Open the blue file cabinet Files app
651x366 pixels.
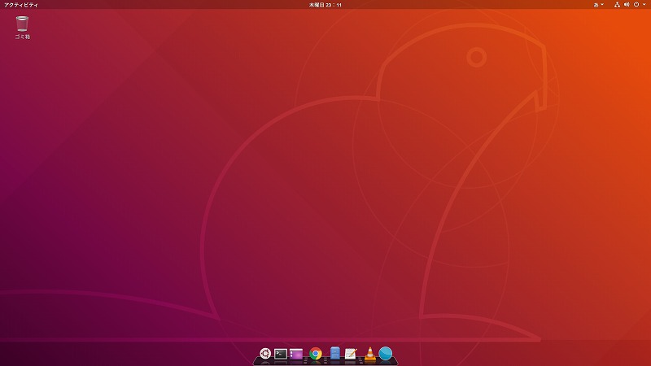(x=335, y=353)
